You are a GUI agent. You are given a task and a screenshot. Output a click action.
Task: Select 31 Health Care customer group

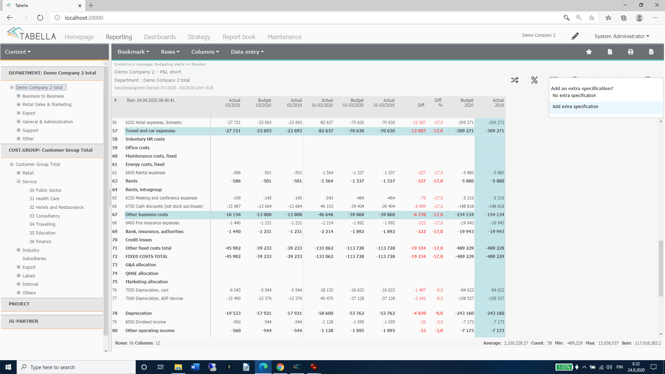(x=44, y=199)
